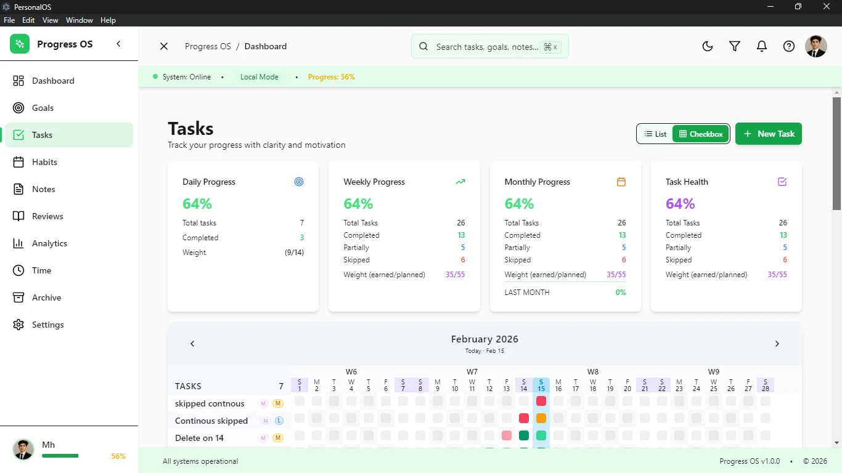
Task: Open help with the question mark icon
Action: click(x=789, y=46)
